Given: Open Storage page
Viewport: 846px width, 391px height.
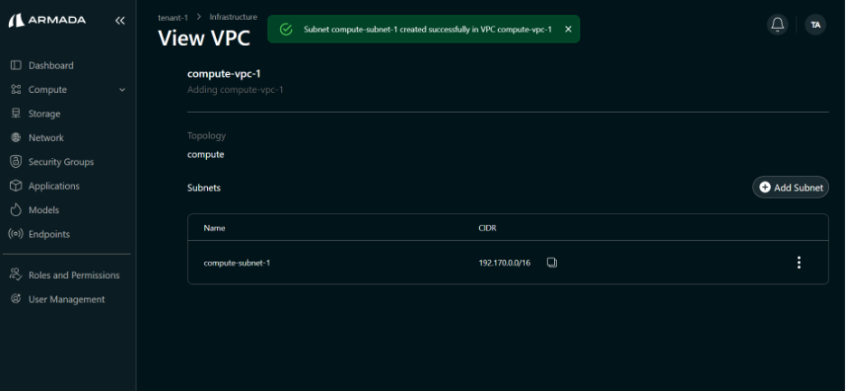Looking at the screenshot, I should tap(44, 114).
